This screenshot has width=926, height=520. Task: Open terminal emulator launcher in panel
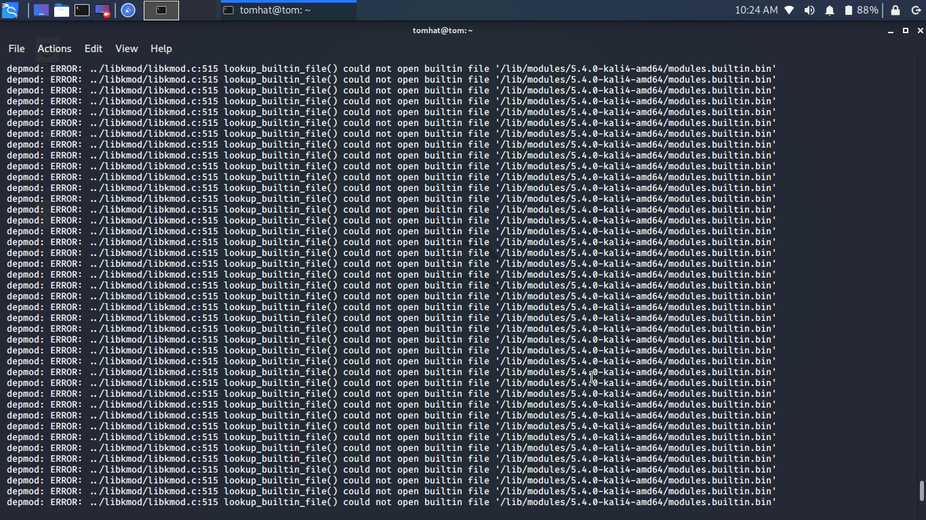point(82,10)
